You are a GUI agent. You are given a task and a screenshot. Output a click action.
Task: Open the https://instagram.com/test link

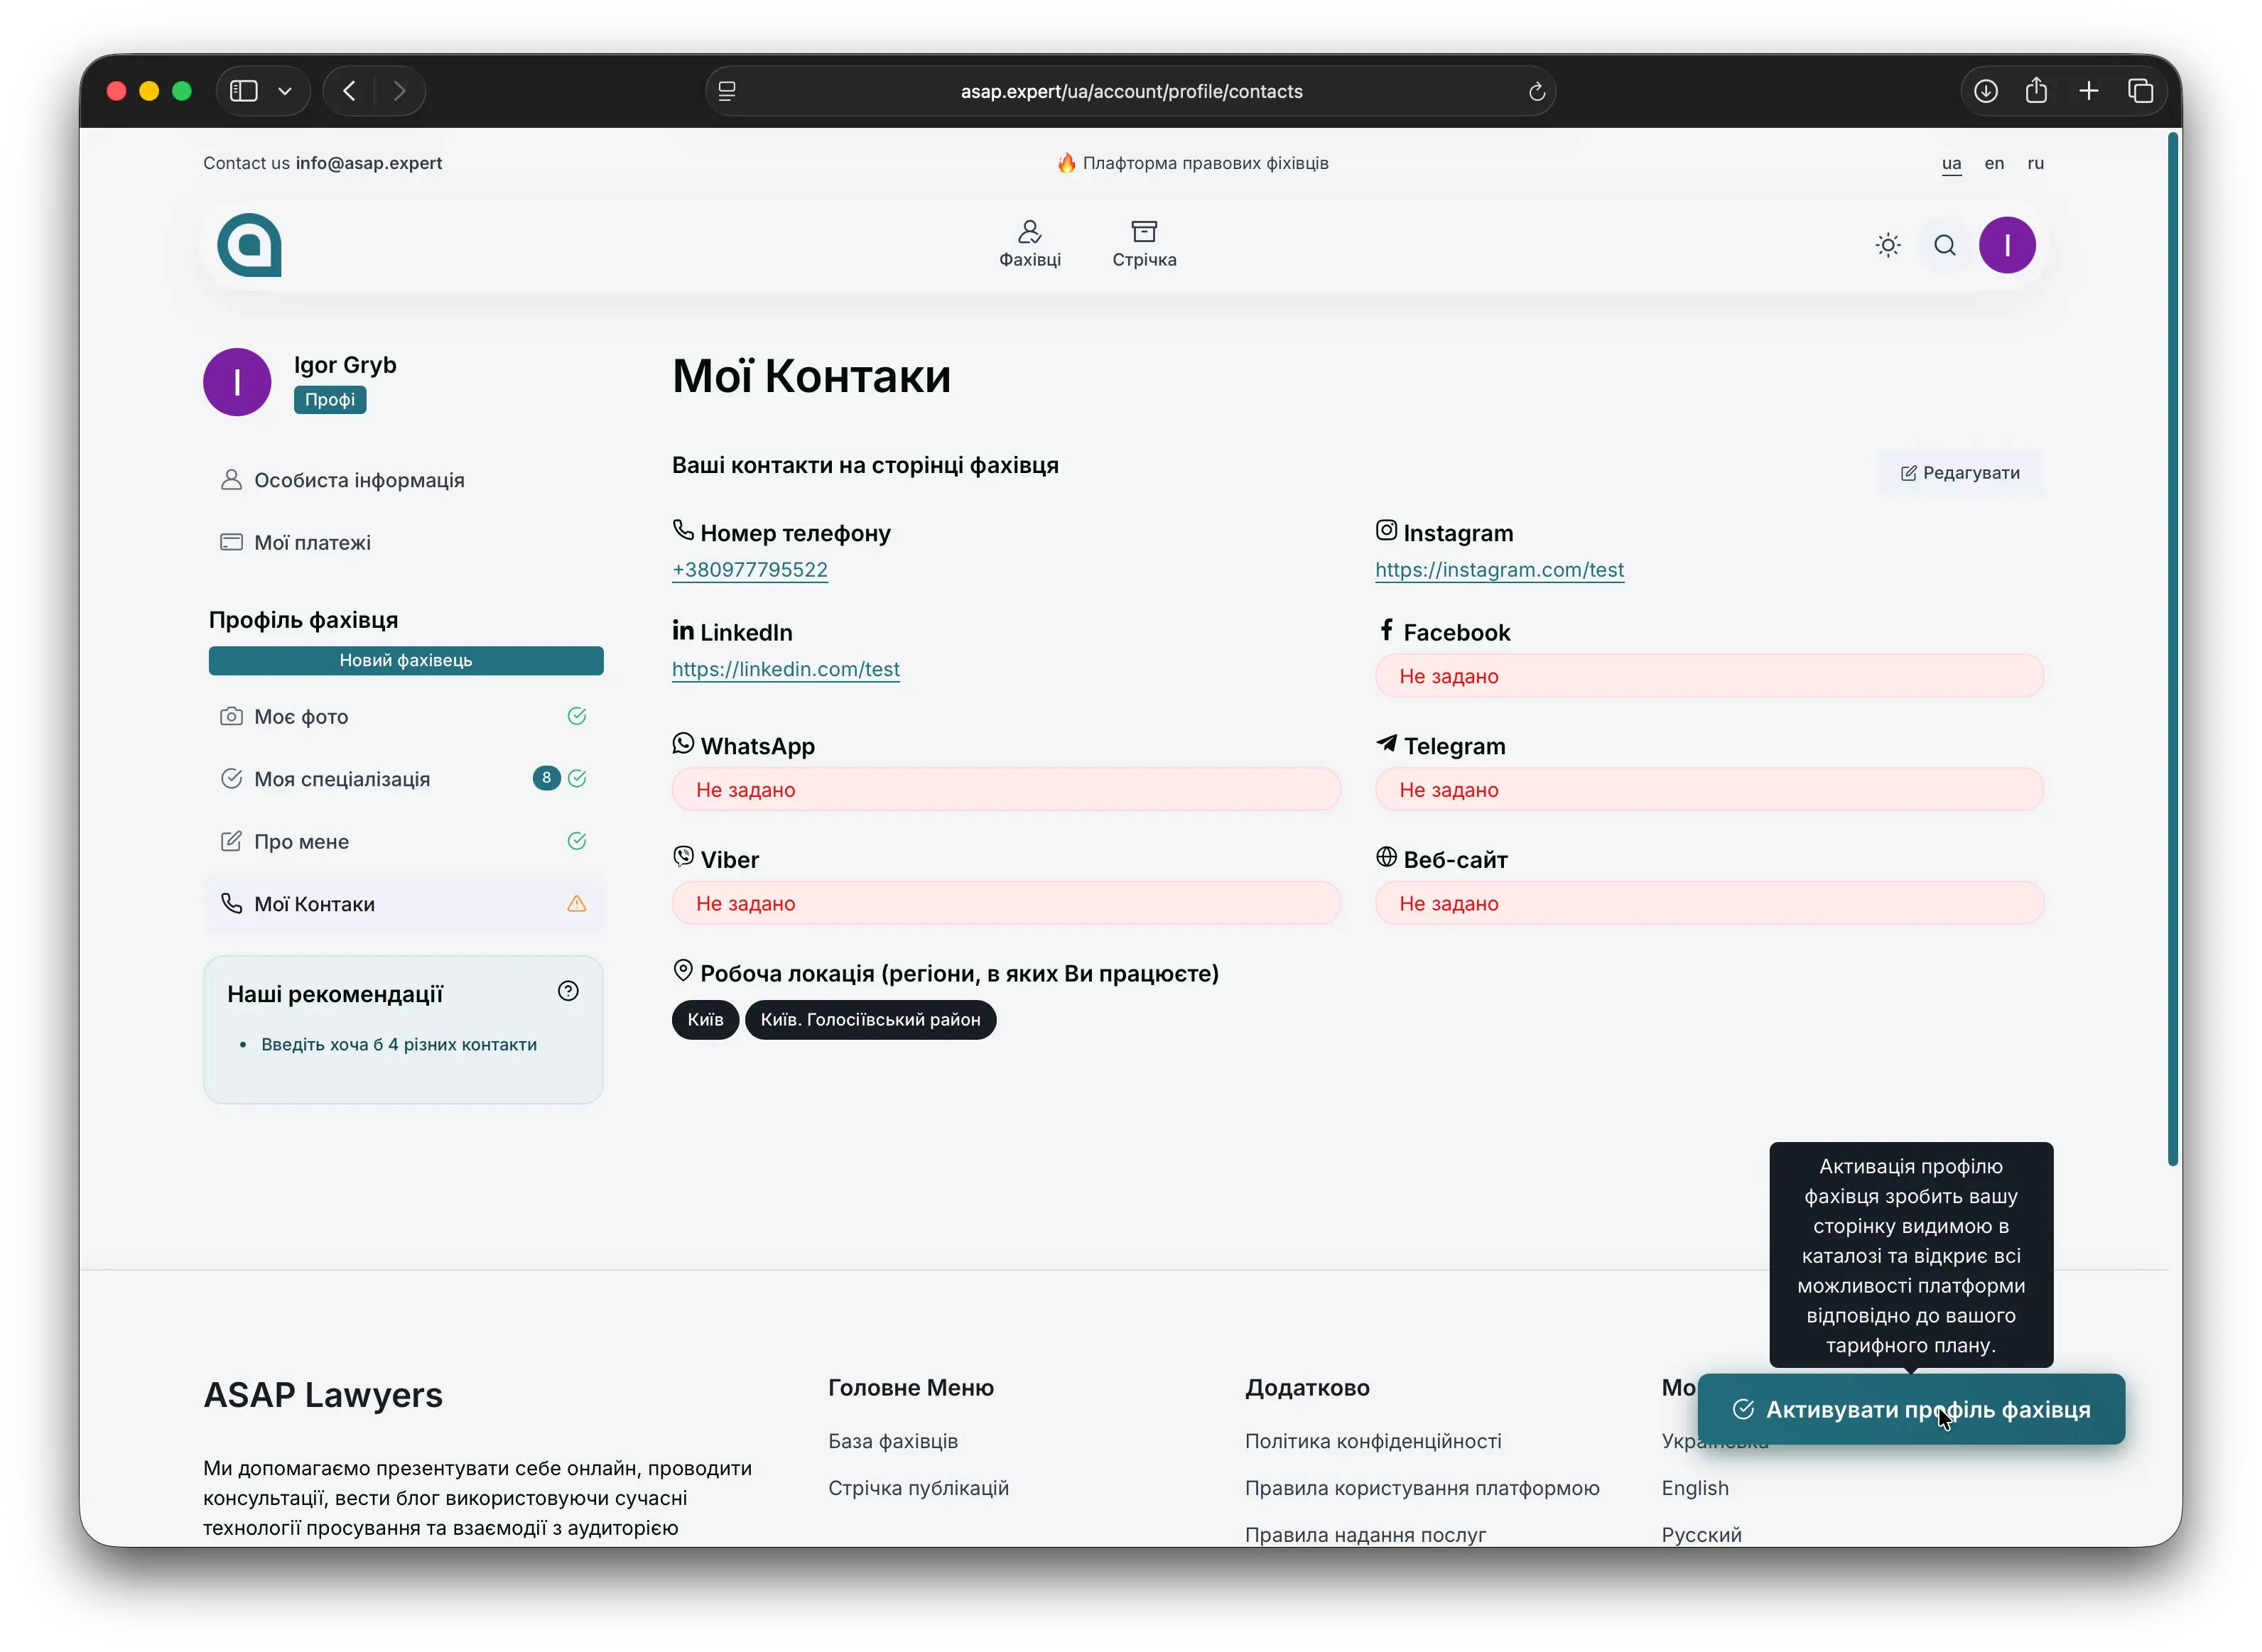point(1498,570)
